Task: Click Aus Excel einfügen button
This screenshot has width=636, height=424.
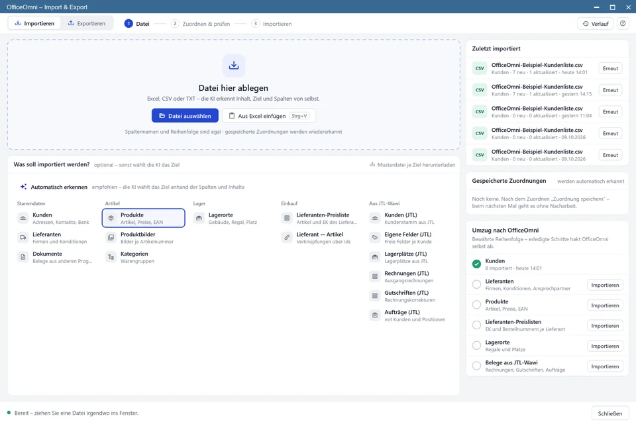Action: coord(269,116)
